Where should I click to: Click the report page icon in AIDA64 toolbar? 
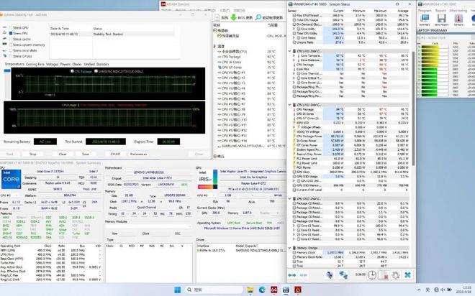pos(217,17)
